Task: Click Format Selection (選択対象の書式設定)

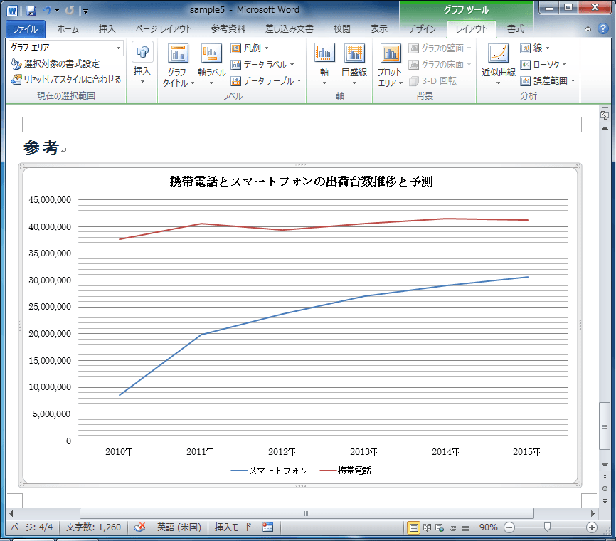Action: pyautogui.click(x=55, y=63)
